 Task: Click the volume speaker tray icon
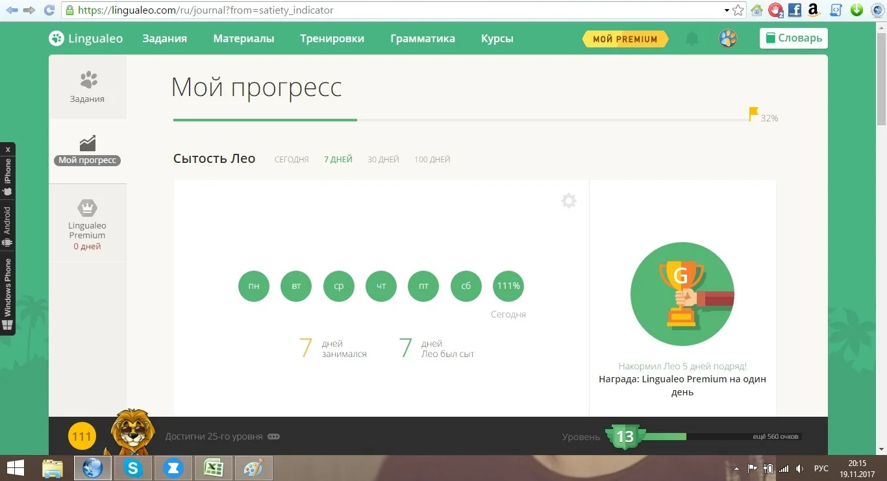pos(801,469)
